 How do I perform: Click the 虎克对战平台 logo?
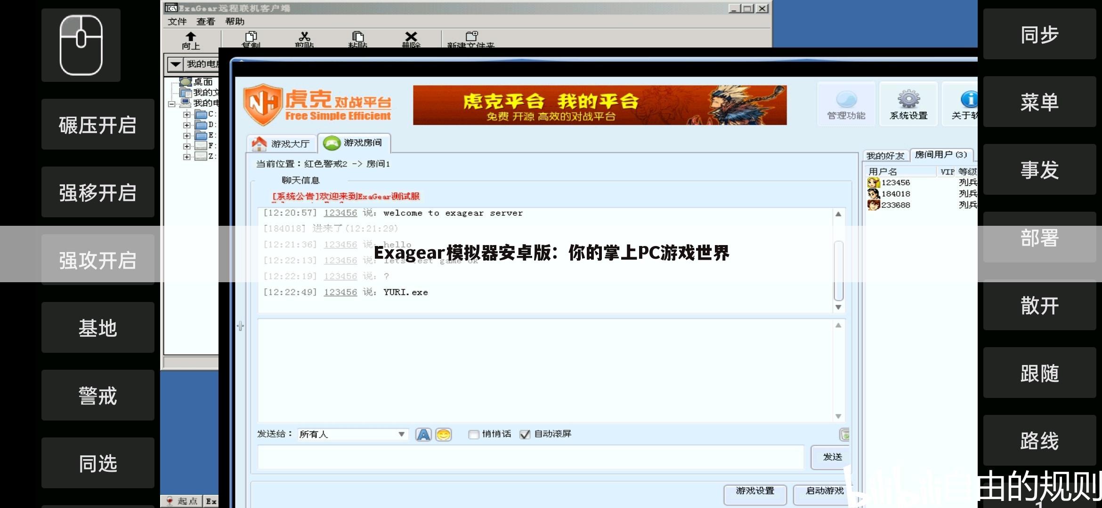(x=317, y=104)
